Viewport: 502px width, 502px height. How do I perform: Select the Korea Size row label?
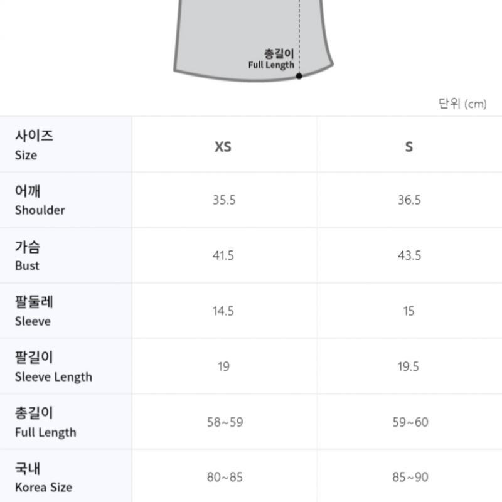pyautogui.click(x=43, y=478)
